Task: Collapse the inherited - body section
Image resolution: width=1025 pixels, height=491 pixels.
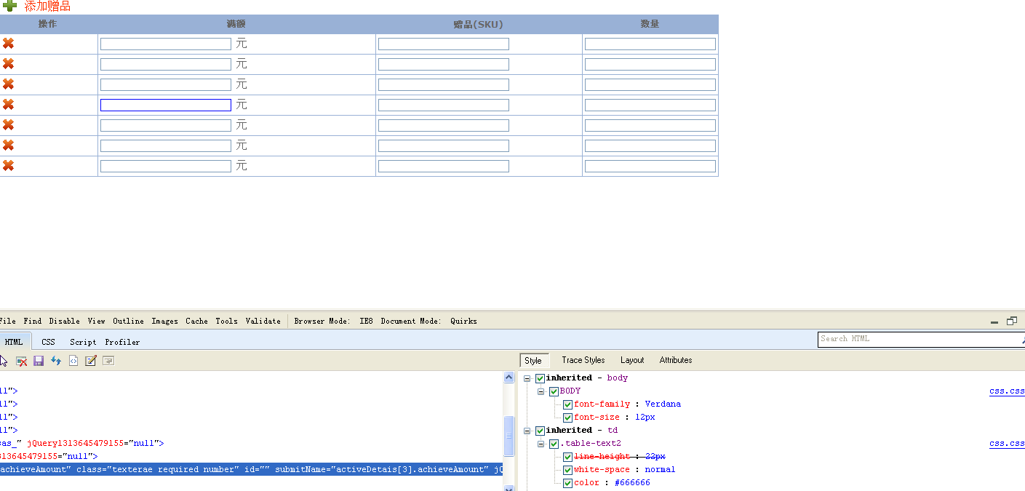Action: [527, 378]
